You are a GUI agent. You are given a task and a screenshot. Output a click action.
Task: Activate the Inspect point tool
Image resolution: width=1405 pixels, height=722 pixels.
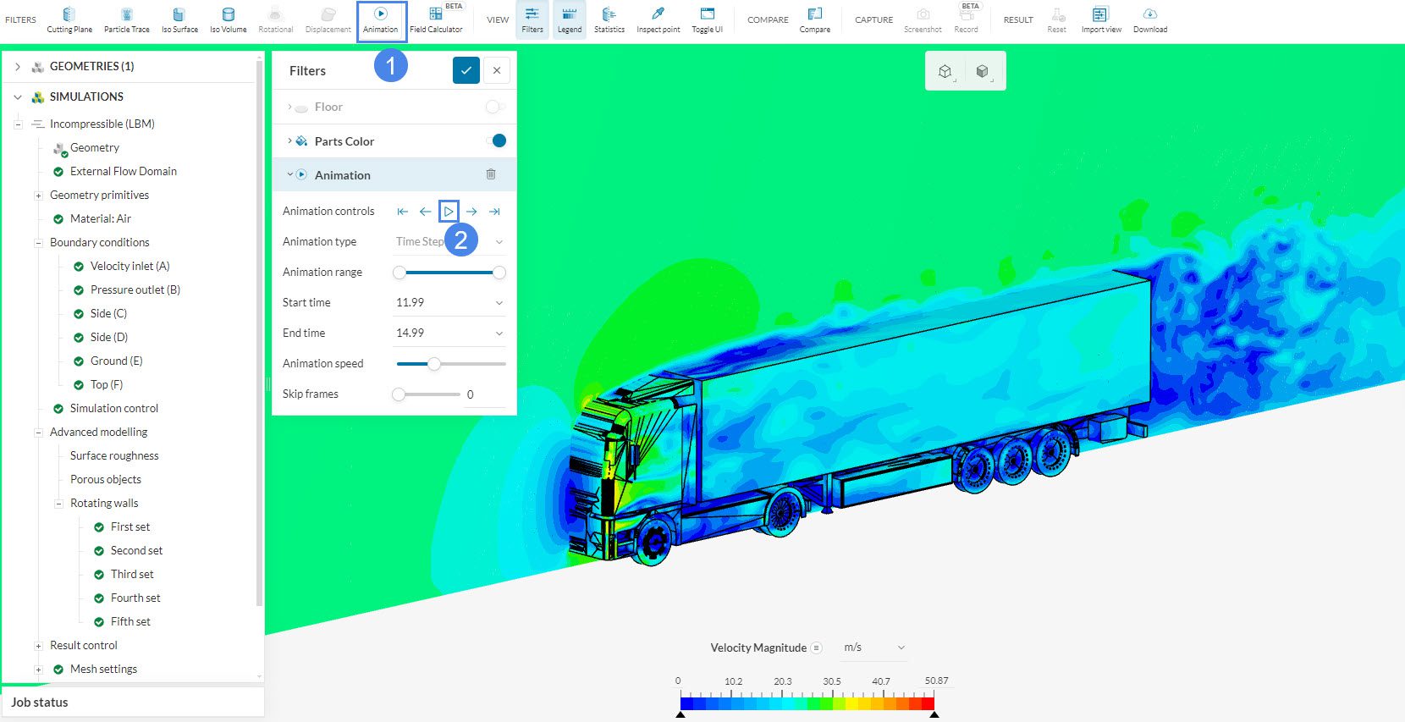pyautogui.click(x=658, y=19)
